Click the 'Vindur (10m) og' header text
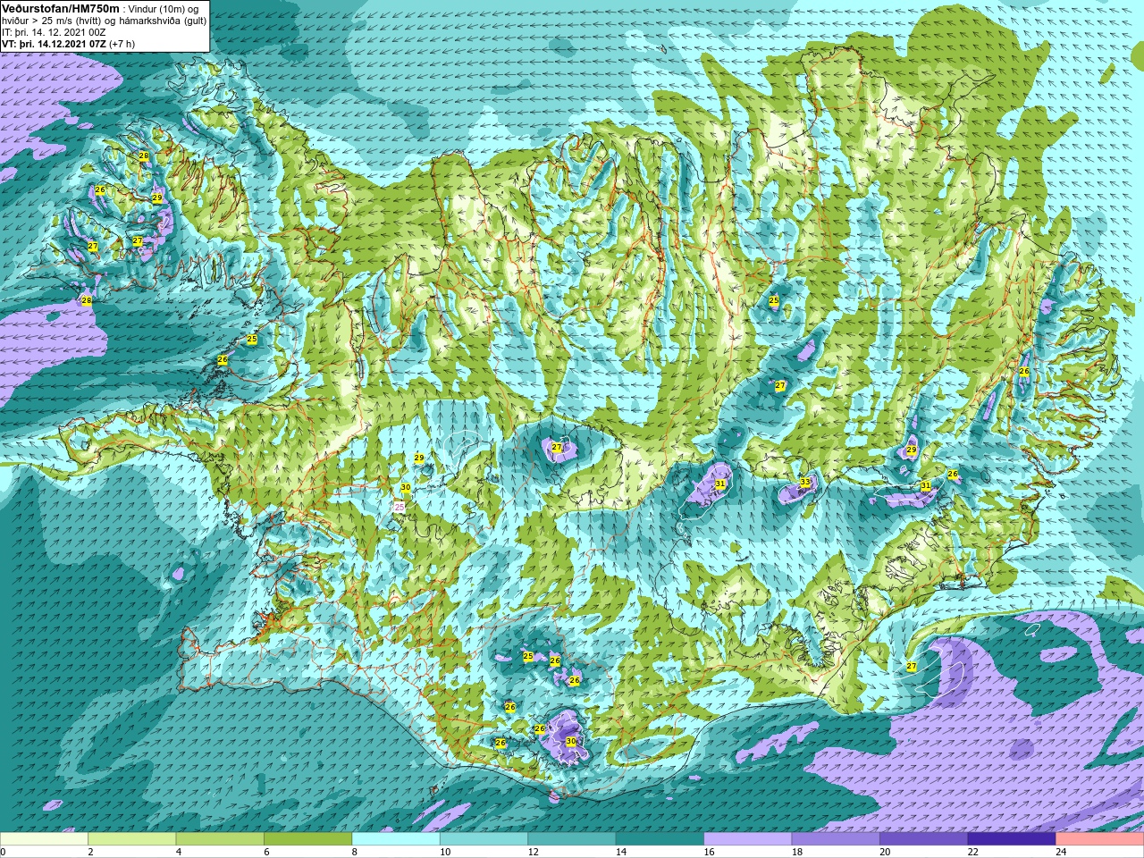Image resolution: width=1144 pixels, height=858 pixels. pos(165,8)
